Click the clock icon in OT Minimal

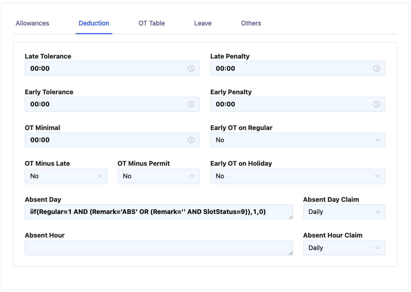pyautogui.click(x=191, y=140)
